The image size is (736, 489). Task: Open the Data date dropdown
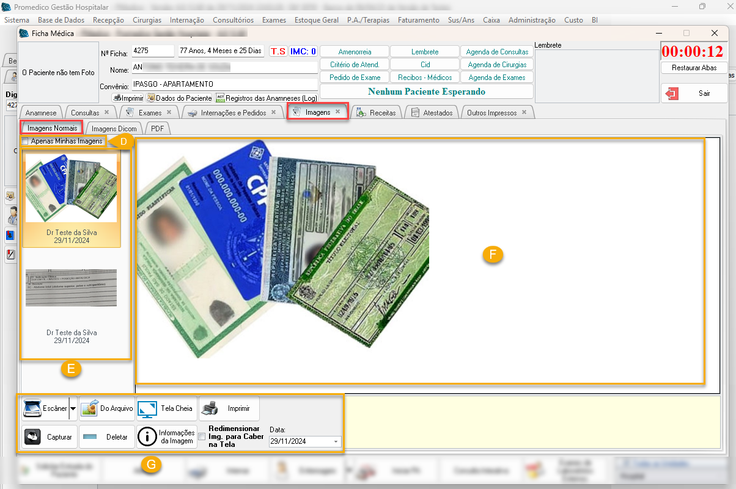pyautogui.click(x=336, y=441)
